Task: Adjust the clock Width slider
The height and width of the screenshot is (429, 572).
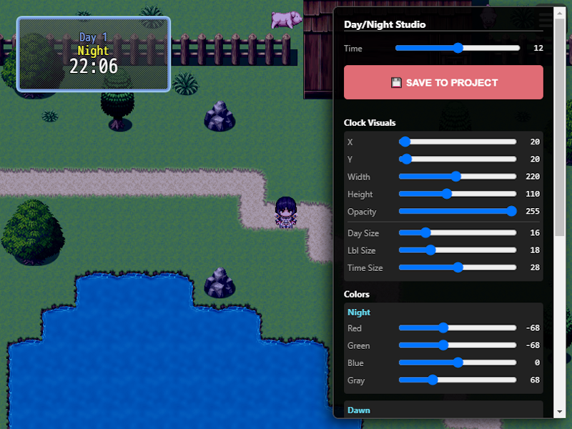Action: (458, 177)
